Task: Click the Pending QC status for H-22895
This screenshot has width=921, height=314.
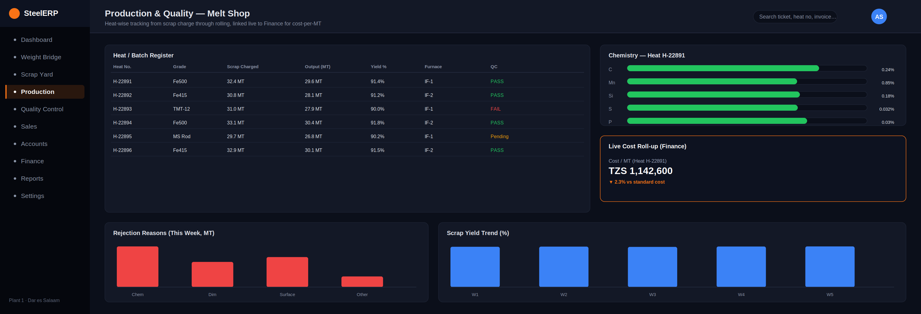Action: (x=499, y=136)
